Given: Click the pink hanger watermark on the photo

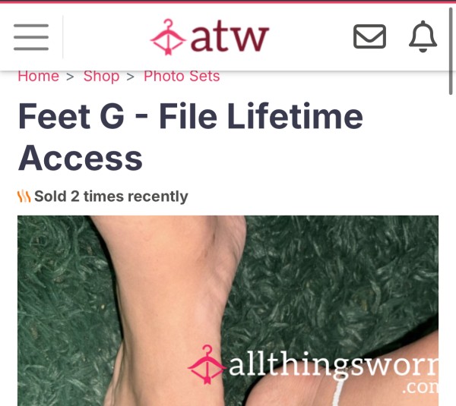Looking at the screenshot, I should [207, 365].
